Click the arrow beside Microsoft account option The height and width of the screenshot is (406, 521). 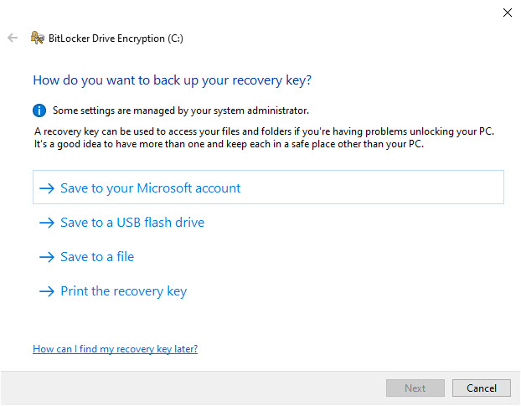click(x=46, y=188)
